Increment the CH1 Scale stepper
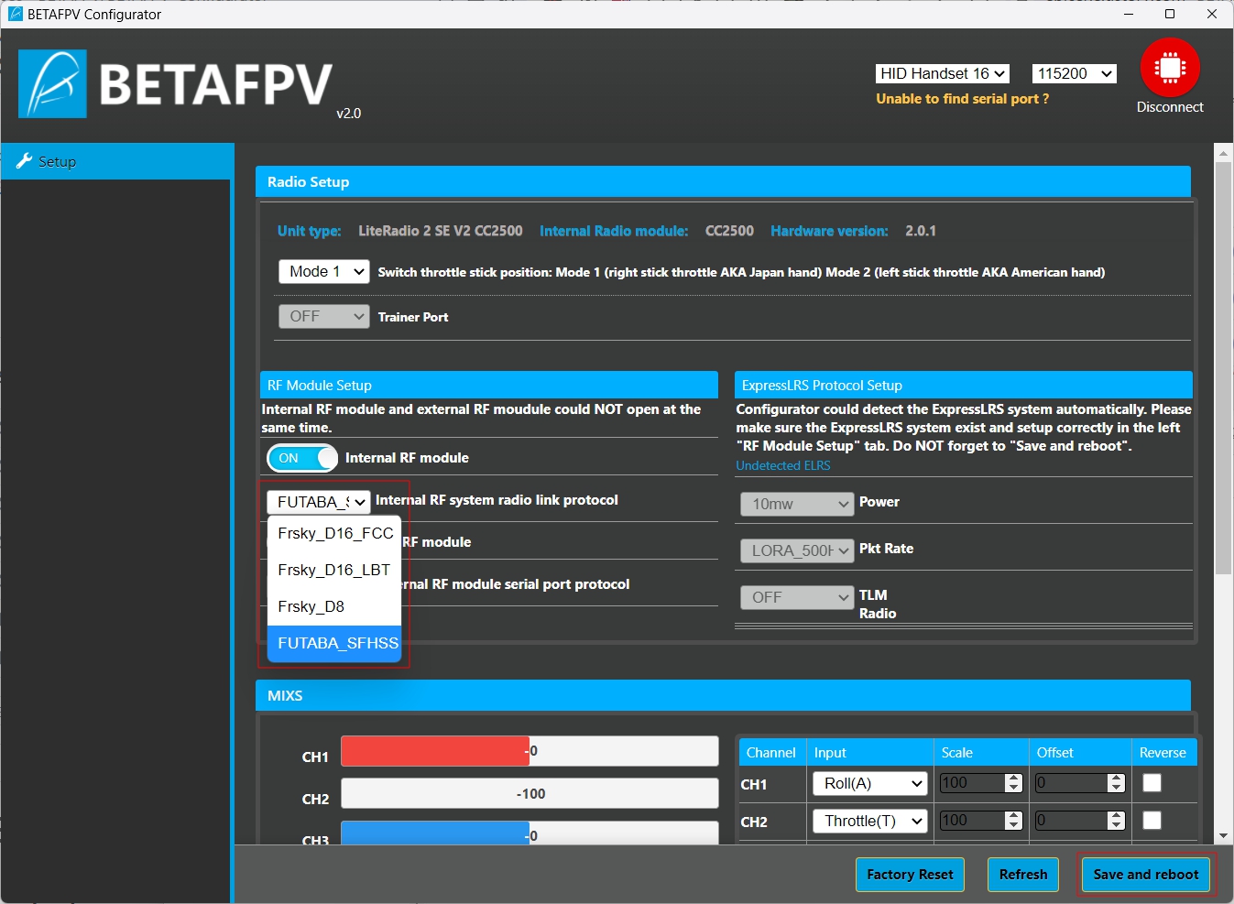The height and width of the screenshot is (904, 1234). click(x=1013, y=779)
